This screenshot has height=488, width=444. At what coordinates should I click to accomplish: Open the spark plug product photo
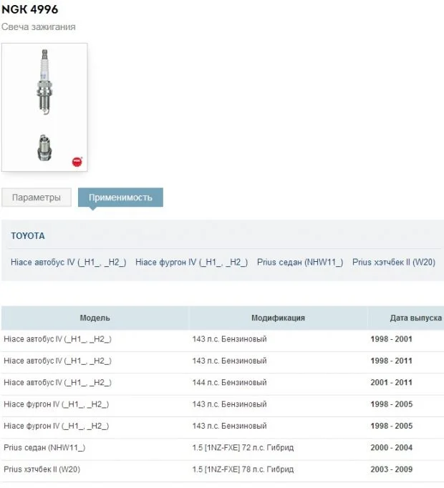44,106
